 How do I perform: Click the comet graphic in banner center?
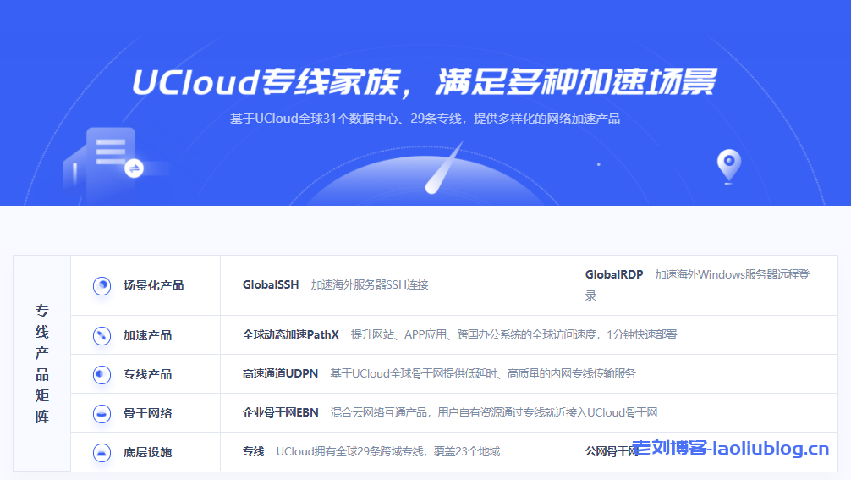coord(444,168)
